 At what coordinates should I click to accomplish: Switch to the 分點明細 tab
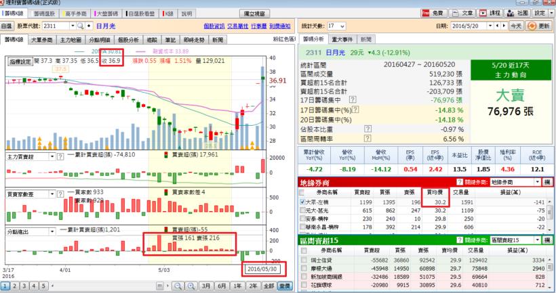click(x=99, y=40)
